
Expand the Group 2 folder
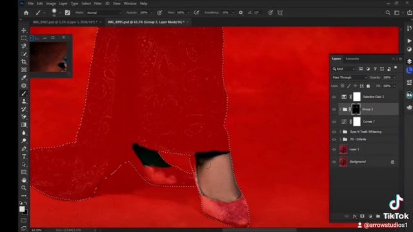tap(340, 109)
